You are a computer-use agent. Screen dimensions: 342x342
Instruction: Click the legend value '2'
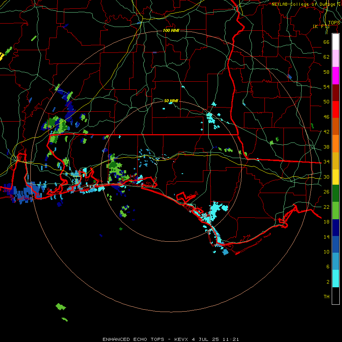[328, 282]
